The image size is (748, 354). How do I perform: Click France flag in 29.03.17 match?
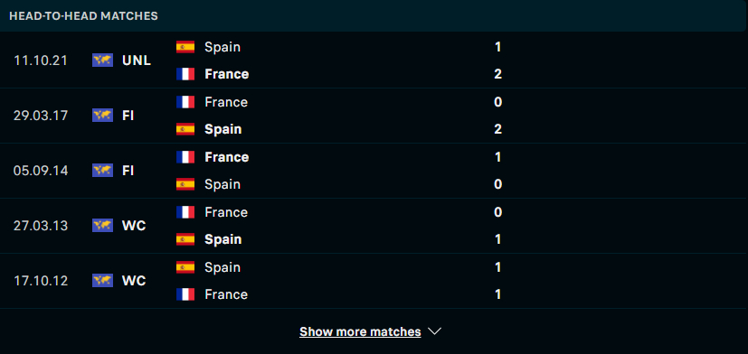pos(185,102)
